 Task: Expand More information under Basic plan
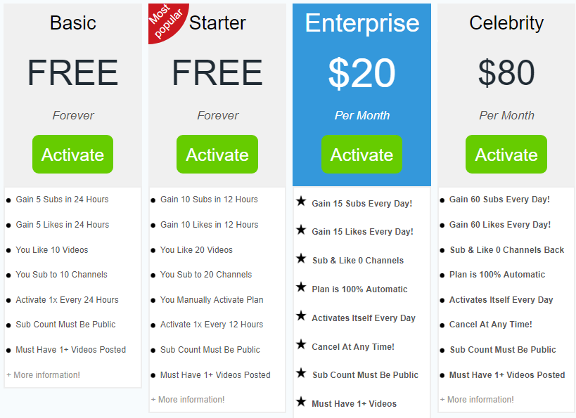pyautogui.click(x=44, y=375)
